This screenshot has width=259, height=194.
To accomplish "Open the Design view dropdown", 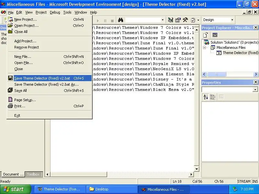I will click(232, 20).
